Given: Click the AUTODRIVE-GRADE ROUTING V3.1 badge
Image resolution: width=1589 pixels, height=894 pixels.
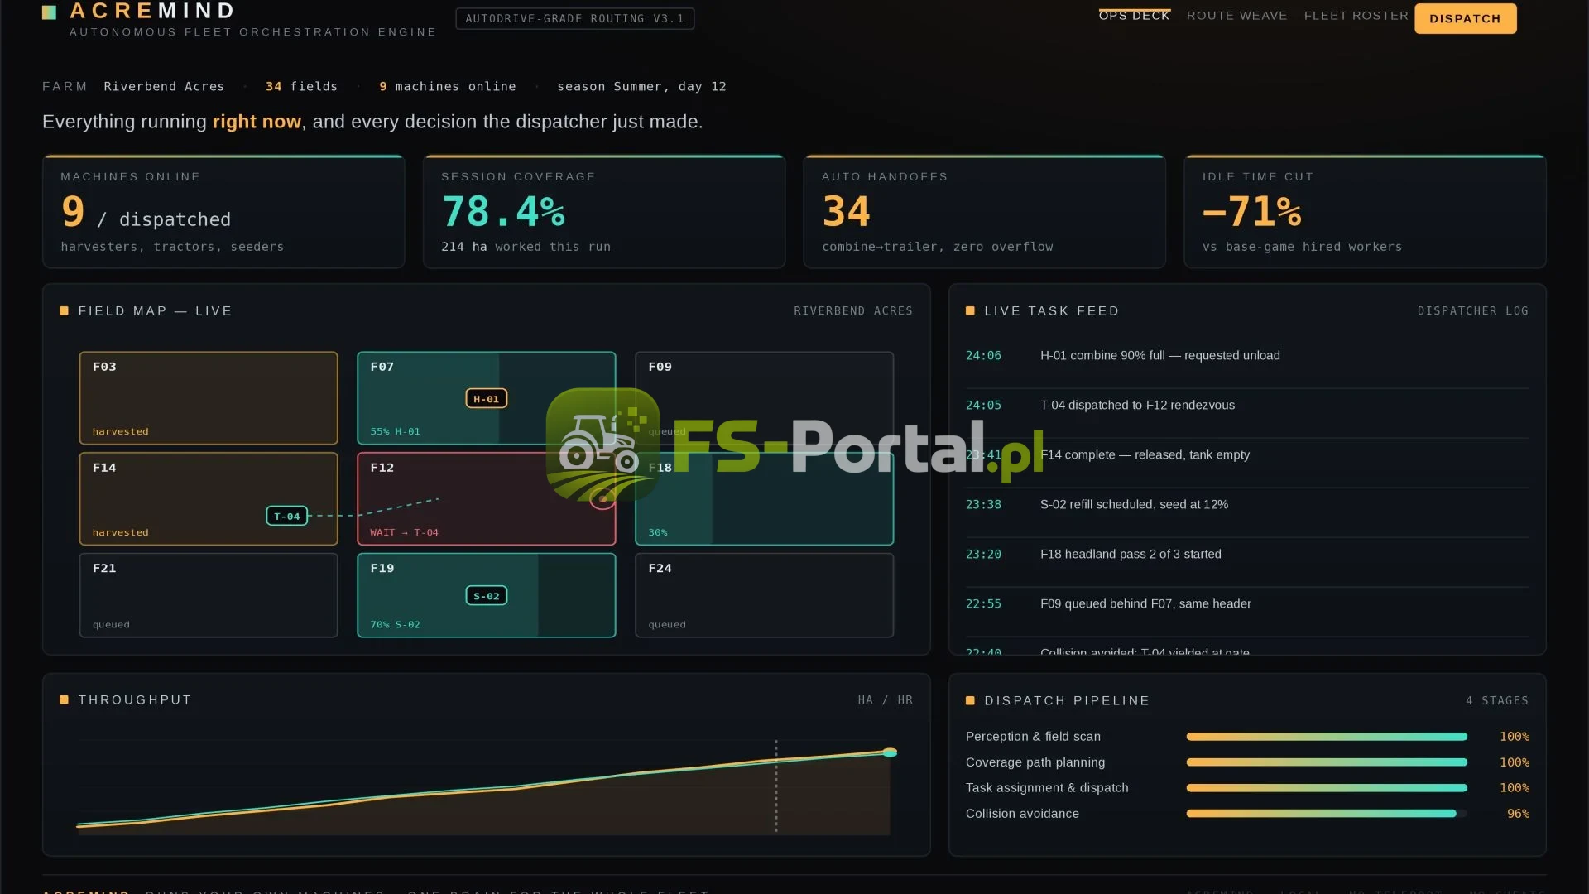Looking at the screenshot, I should [x=575, y=18].
